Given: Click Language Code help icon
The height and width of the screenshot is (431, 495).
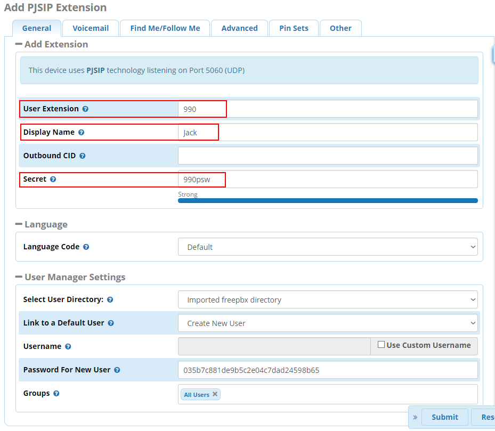Looking at the screenshot, I should pos(86,247).
